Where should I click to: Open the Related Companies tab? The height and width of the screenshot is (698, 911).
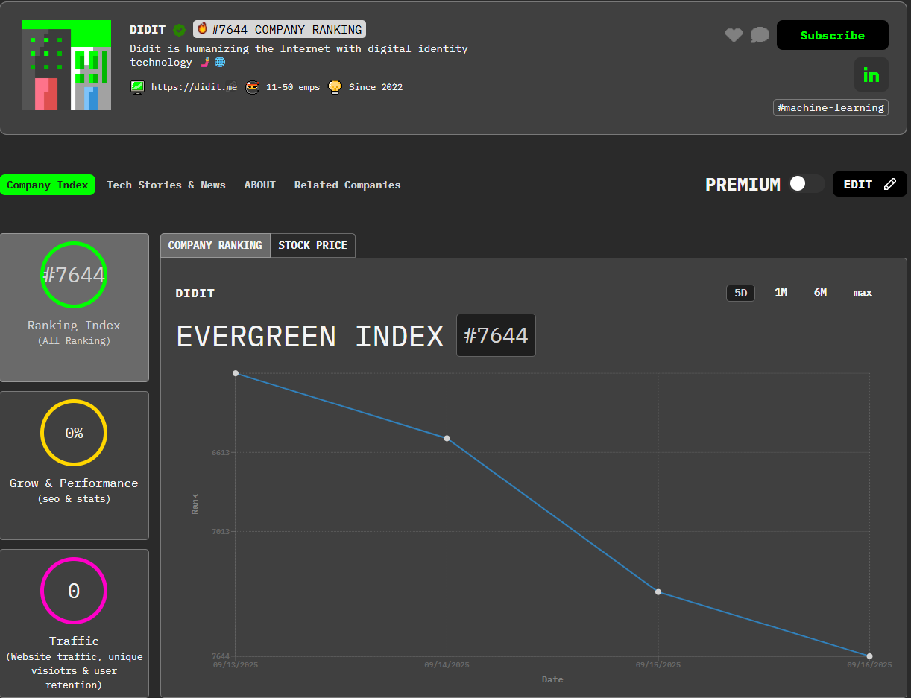pos(347,185)
